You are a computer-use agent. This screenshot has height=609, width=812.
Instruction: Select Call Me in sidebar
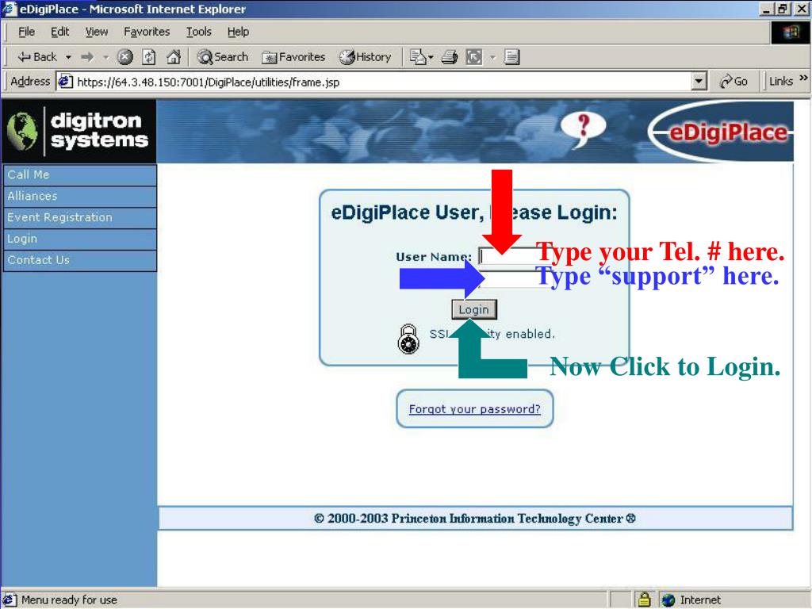(80, 175)
